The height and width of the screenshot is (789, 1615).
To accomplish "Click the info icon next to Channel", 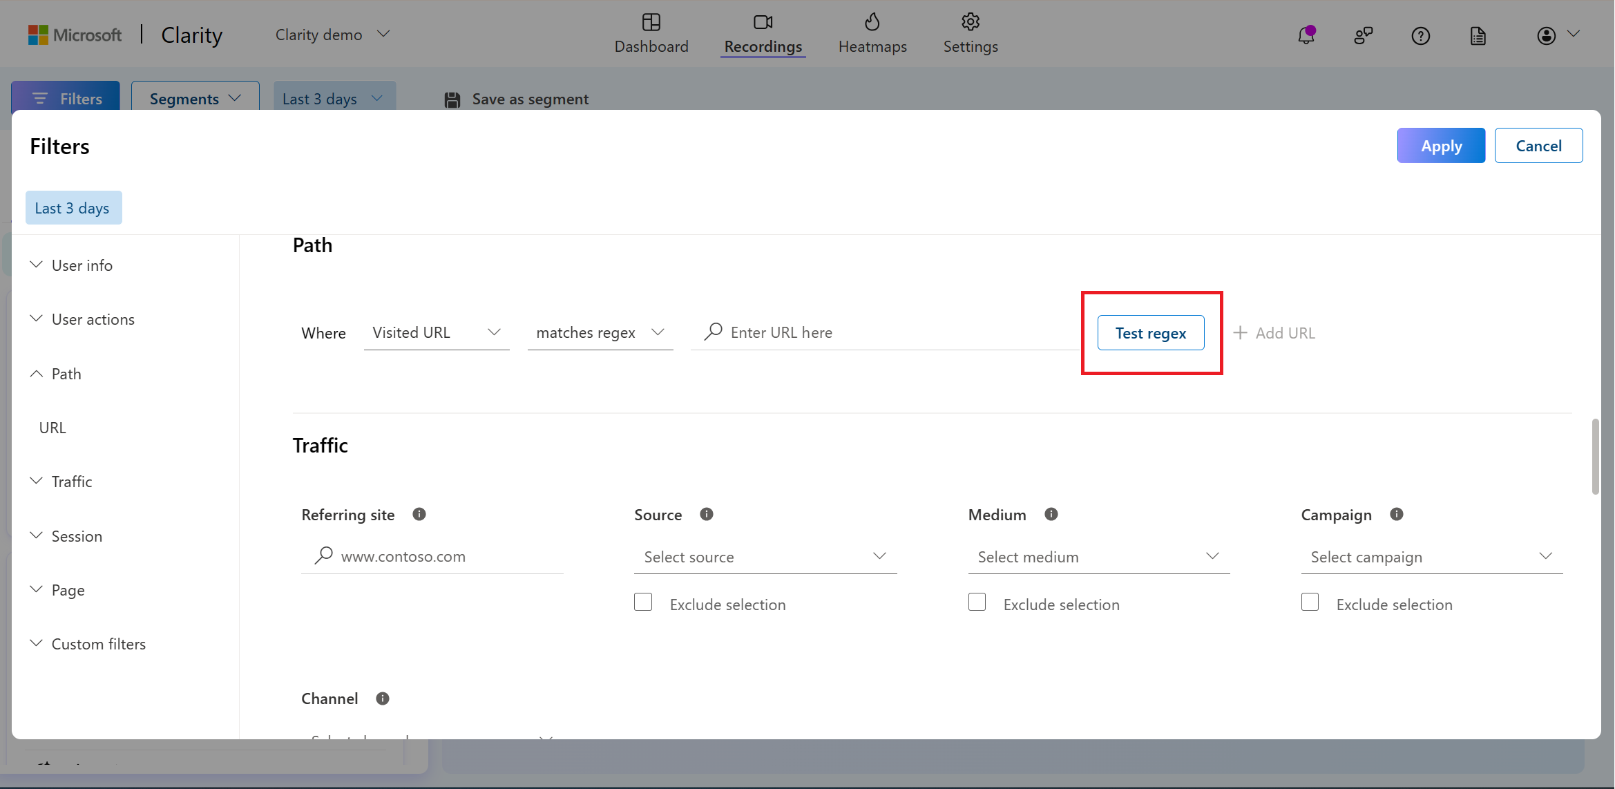I will 382,698.
